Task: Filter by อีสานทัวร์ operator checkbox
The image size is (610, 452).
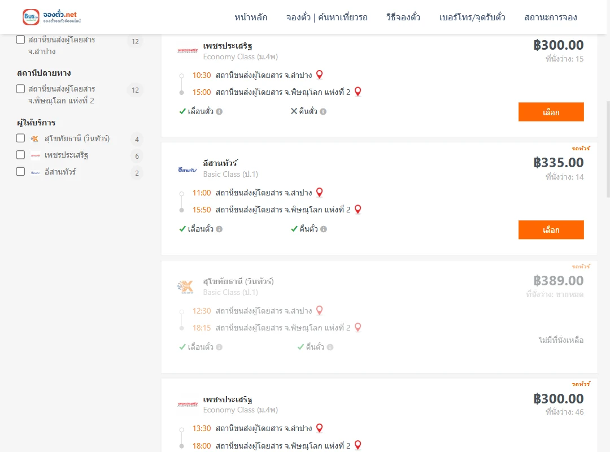Action: tap(21, 172)
